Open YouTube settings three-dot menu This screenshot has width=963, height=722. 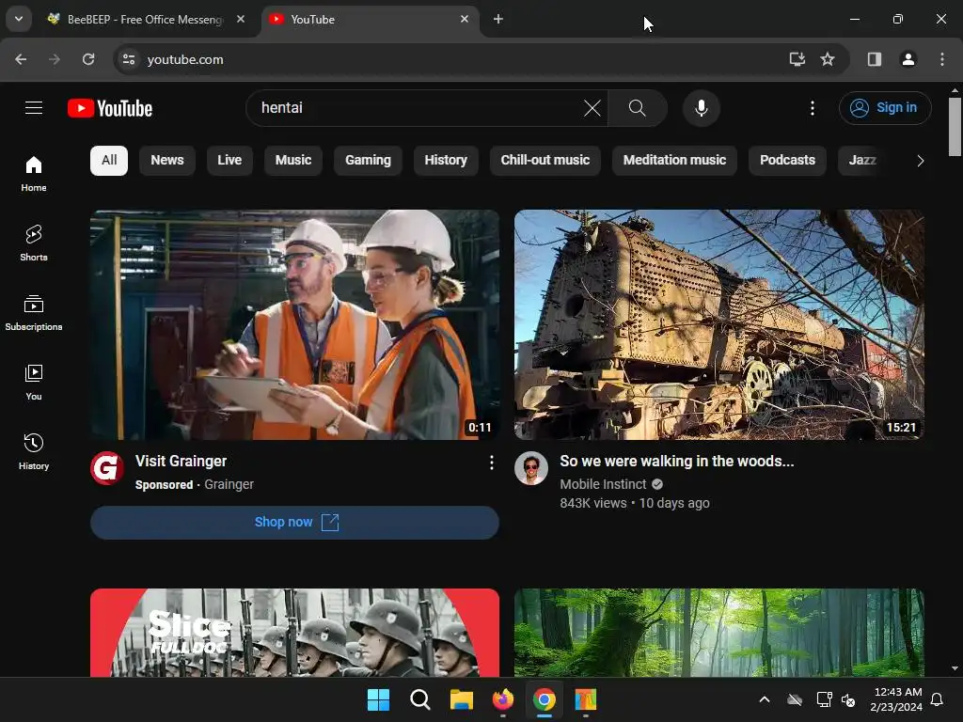[x=812, y=109]
